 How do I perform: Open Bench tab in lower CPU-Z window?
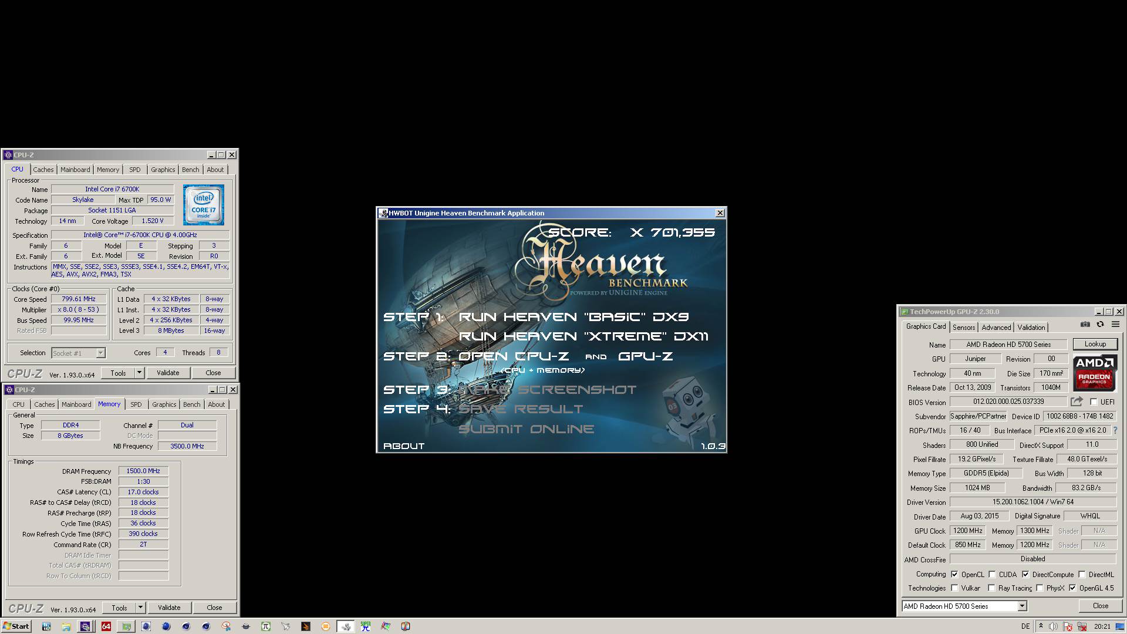[x=191, y=404]
